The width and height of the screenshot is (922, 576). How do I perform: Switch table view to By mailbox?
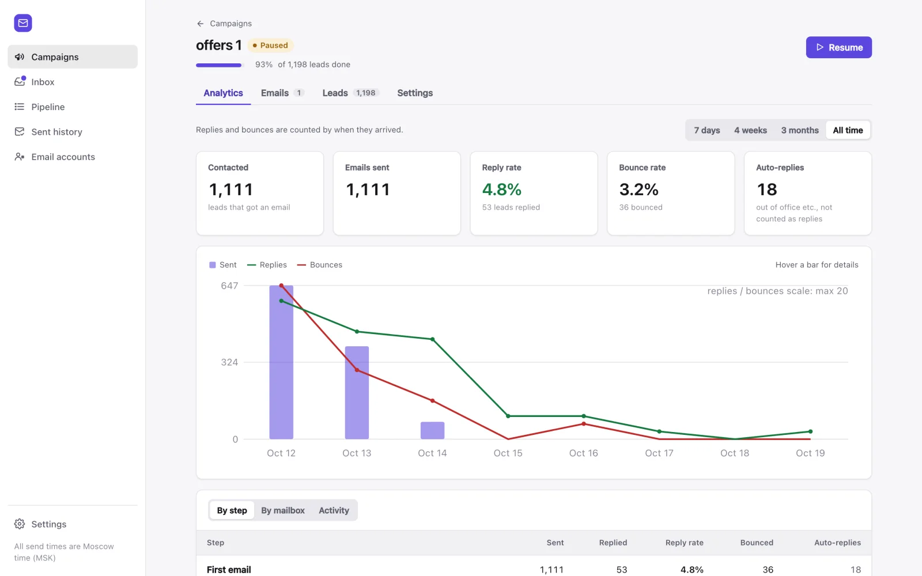[x=283, y=510]
